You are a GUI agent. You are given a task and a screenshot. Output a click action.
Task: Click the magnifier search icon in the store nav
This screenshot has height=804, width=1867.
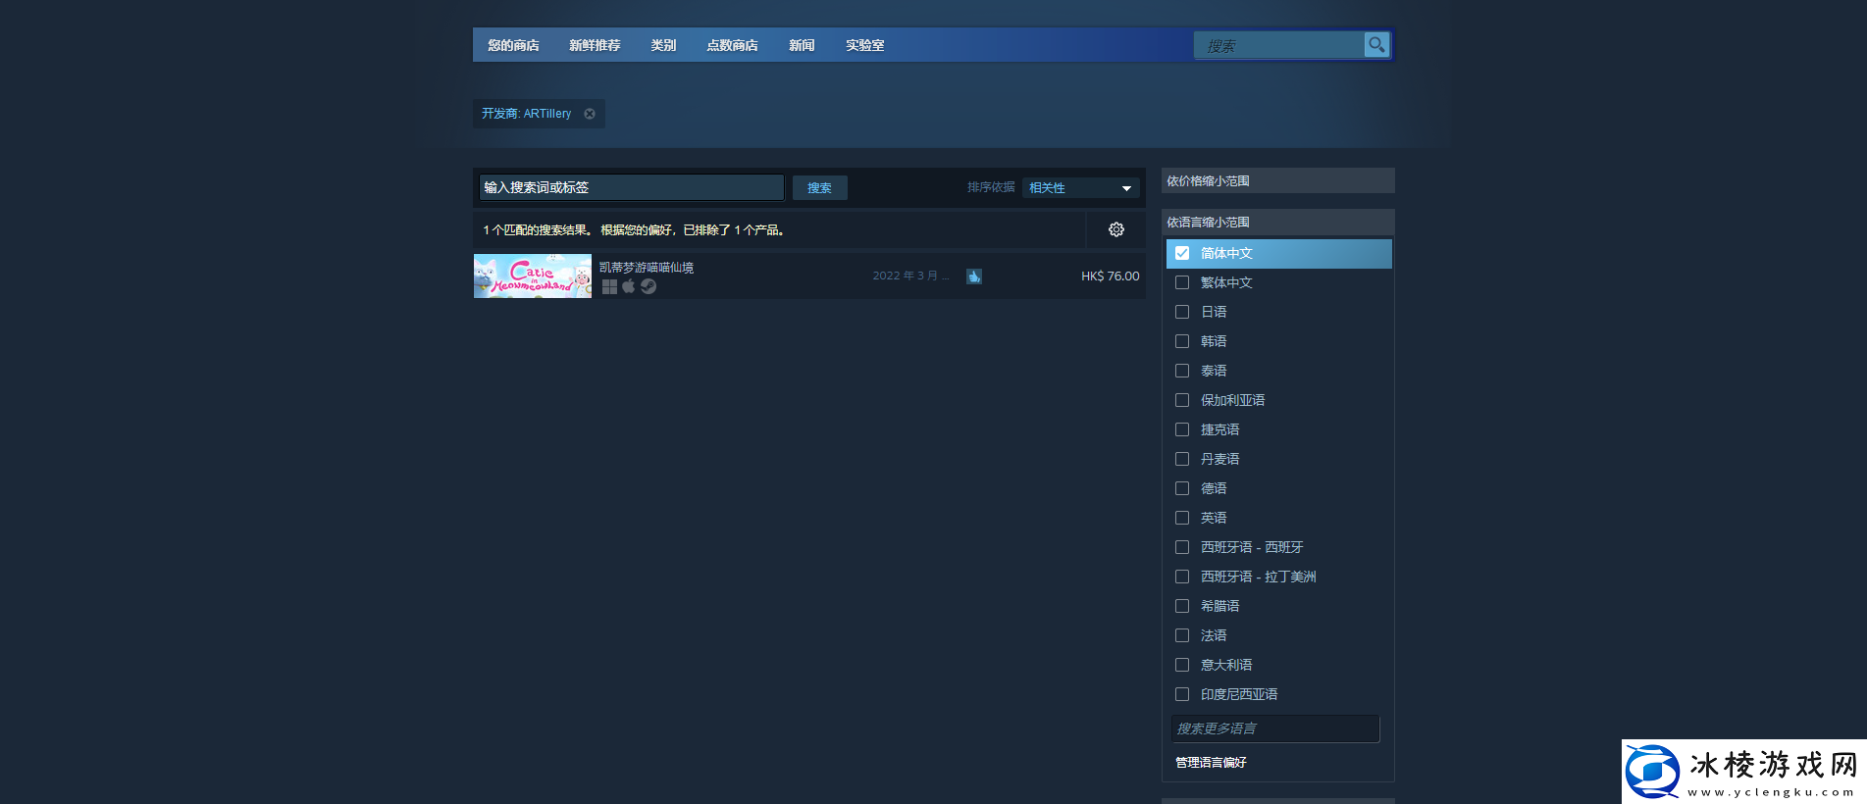point(1376,45)
